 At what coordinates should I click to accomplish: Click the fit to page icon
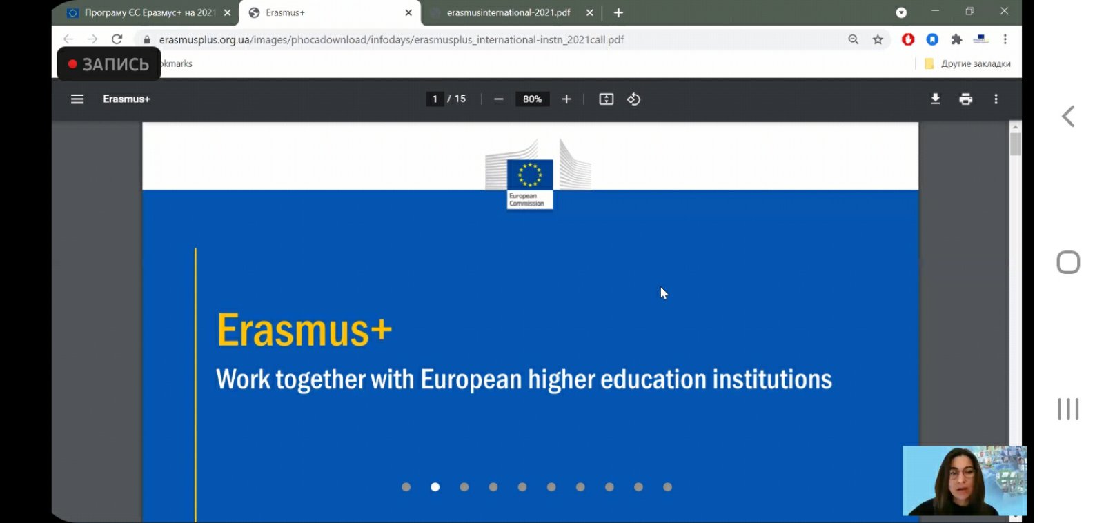point(606,99)
